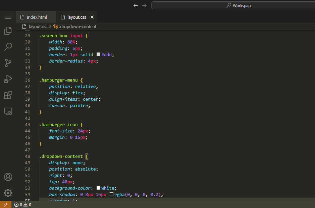Open the Extensions view
315x208 pixels.
[8, 95]
